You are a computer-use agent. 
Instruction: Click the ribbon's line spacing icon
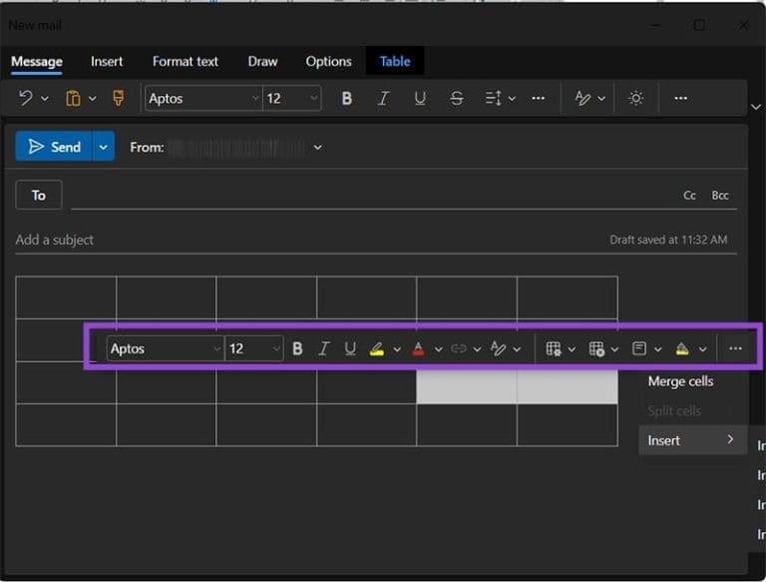(x=493, y=99)
